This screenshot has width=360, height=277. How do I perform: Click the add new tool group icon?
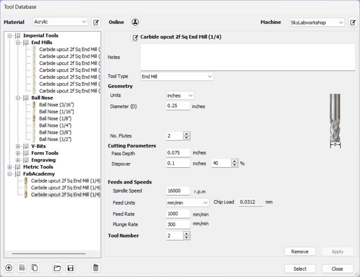22,268
